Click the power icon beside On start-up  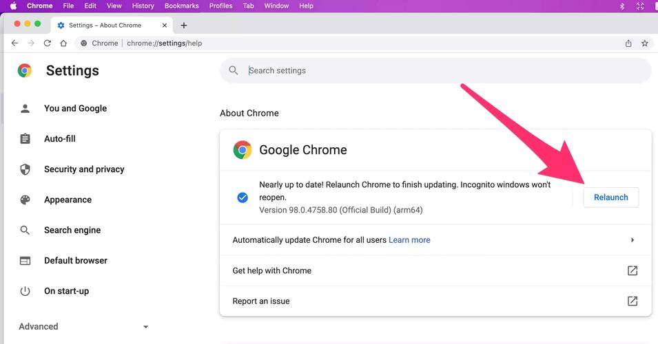25,291
